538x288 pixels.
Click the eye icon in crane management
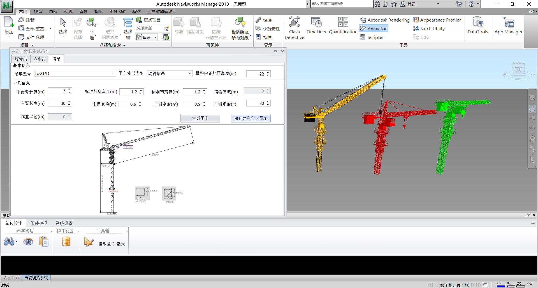28,242
